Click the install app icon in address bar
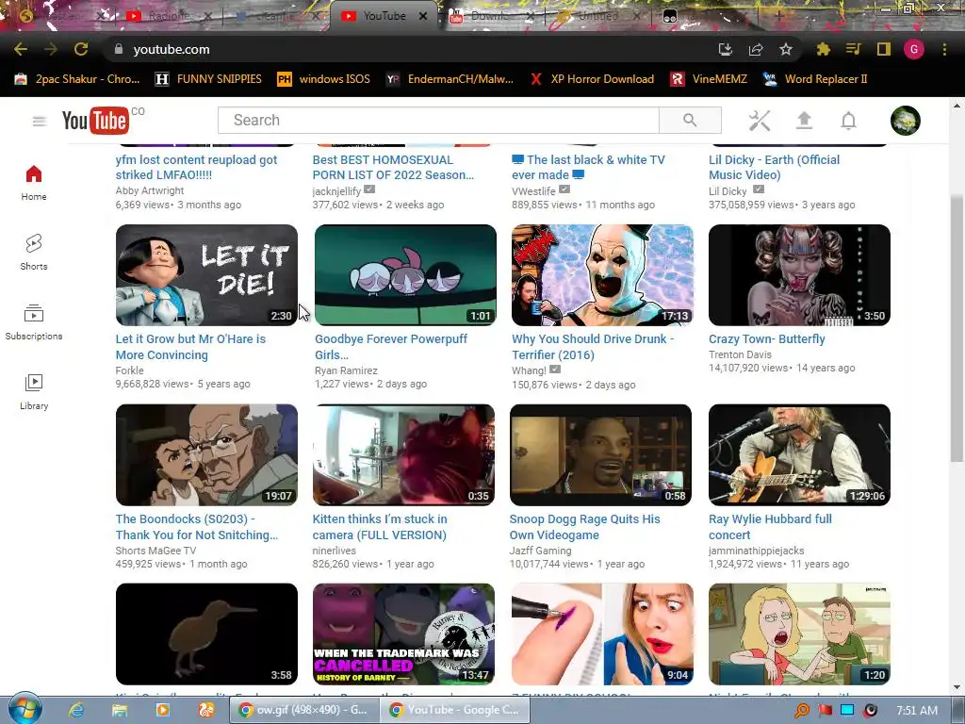Viewport: 965px width, 724px height. click(x=725, y=49)
